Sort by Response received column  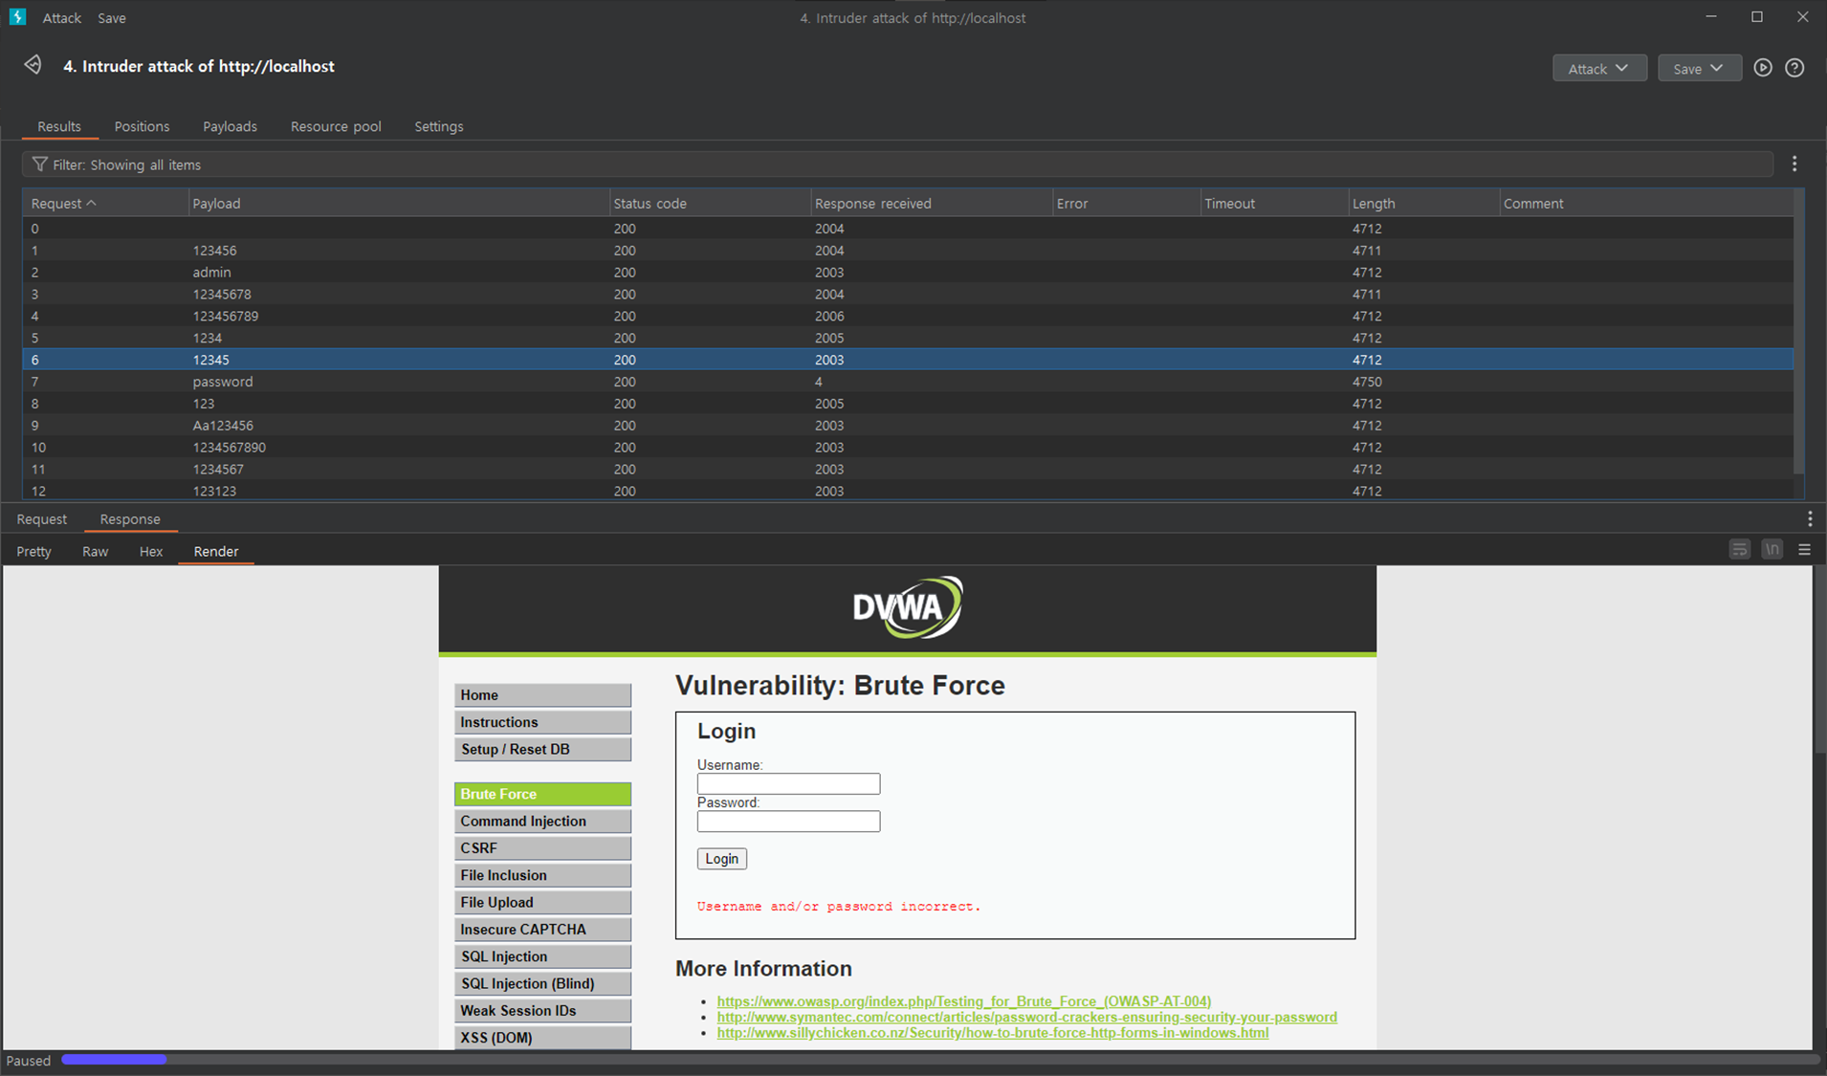pyautogui.click(x=931, y=203)
